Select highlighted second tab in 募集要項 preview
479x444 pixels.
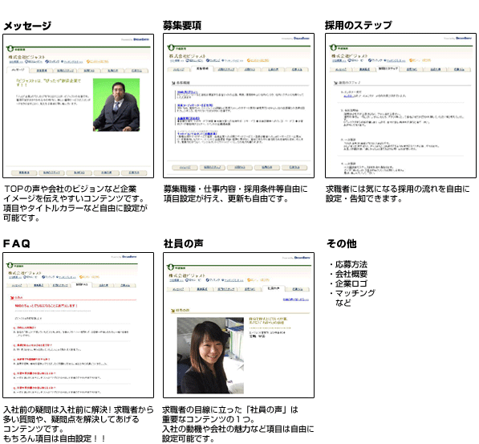pyautogui.click(x=202, y=69)
